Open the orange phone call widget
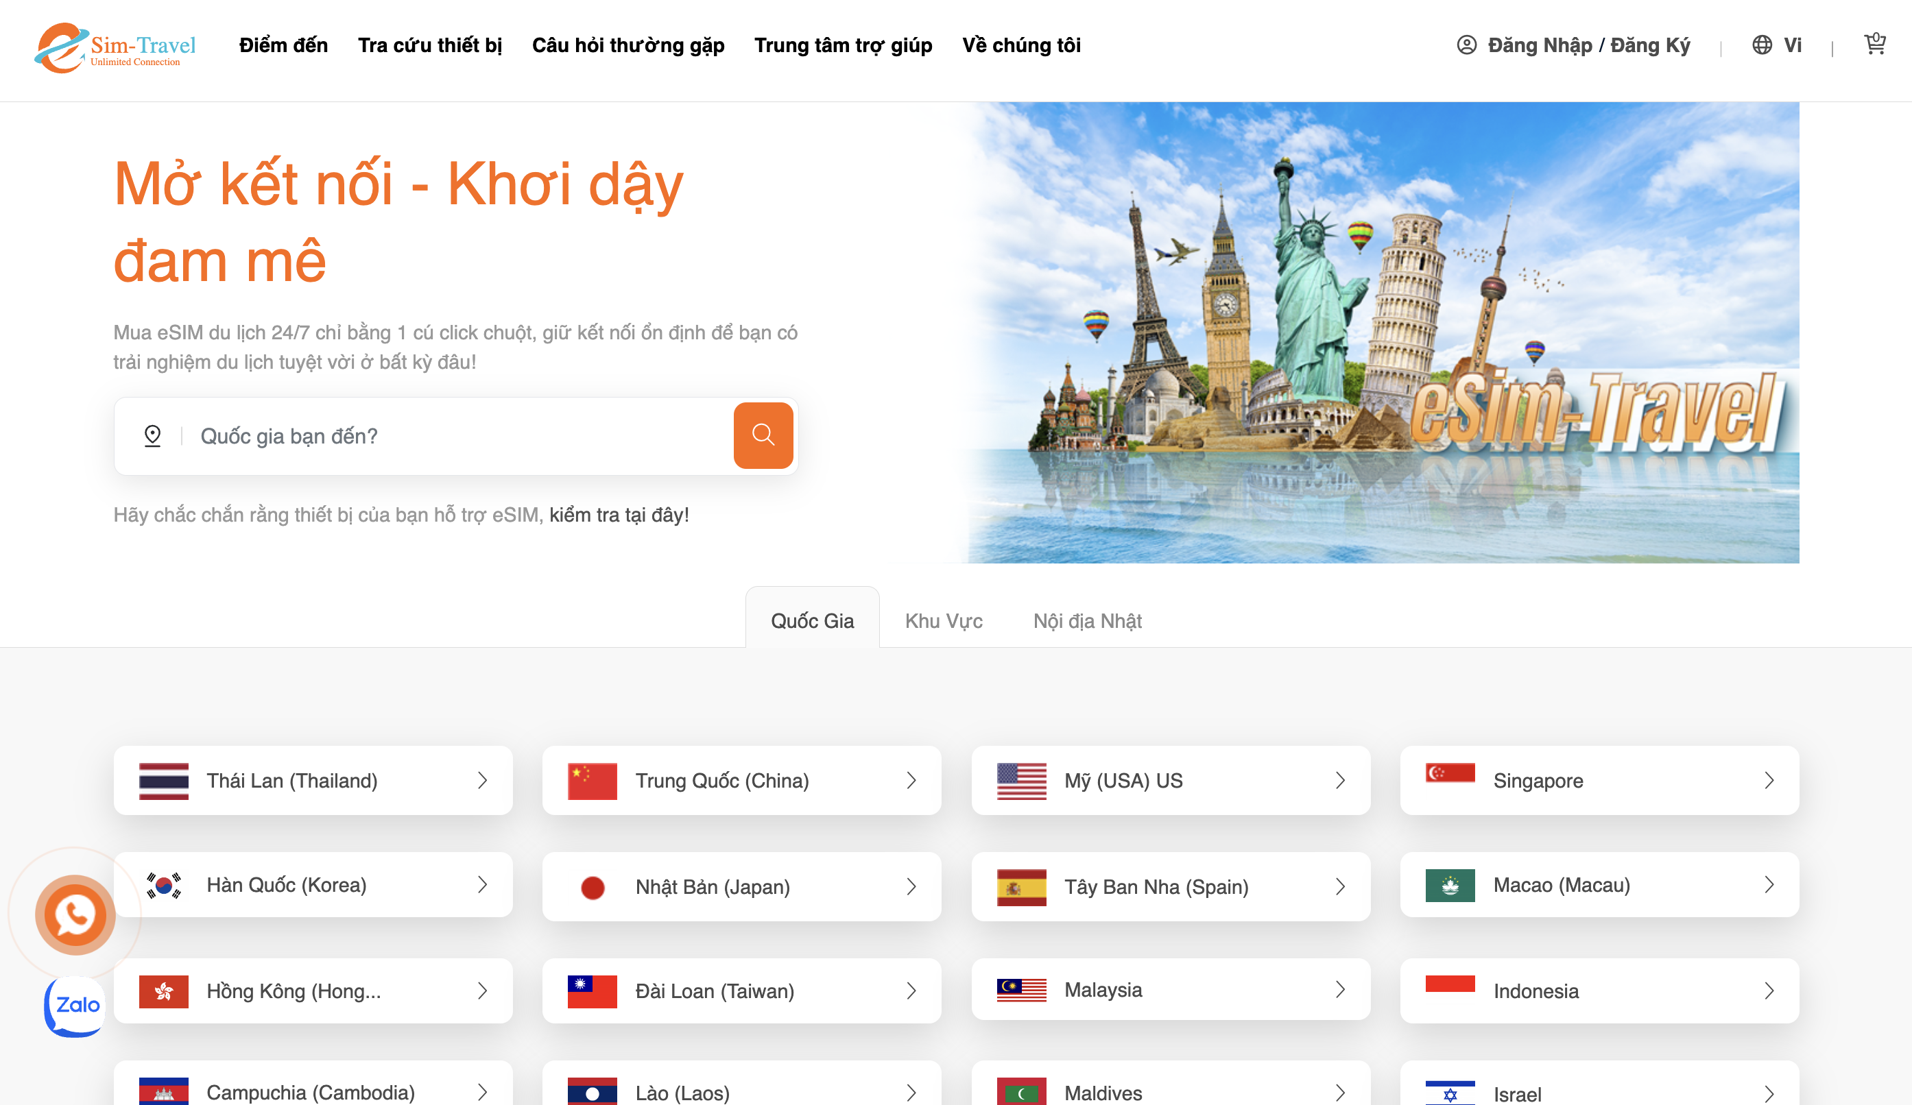The image size is (1912, 1105). click(x=75, y=914)
